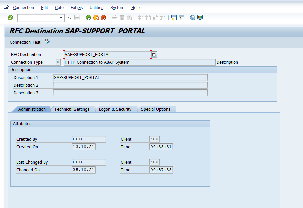Collapse the command field with double chevron
Image resolution: width=303 pixels, height=208 pixels.
69,18
